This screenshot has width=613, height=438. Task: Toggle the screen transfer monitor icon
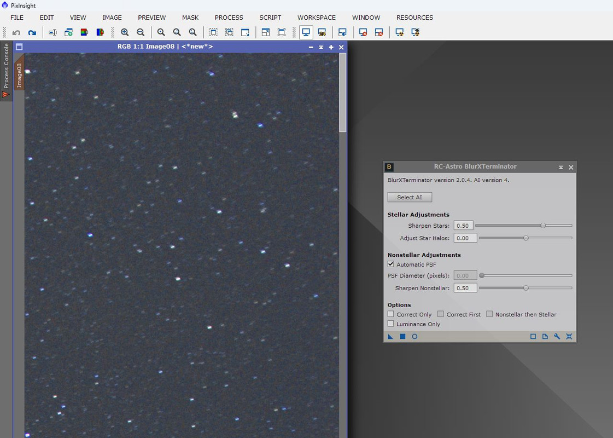tap(306, 32)
